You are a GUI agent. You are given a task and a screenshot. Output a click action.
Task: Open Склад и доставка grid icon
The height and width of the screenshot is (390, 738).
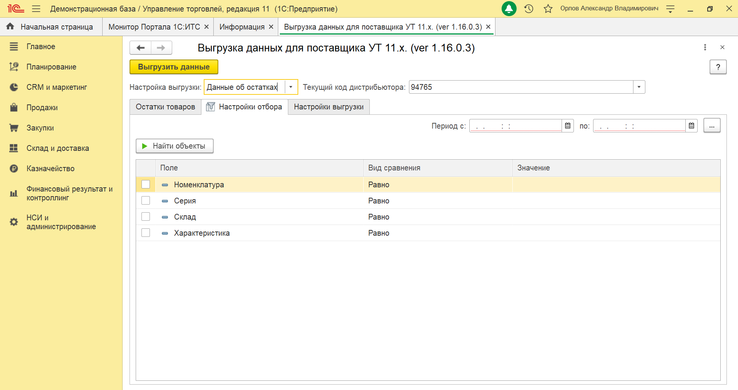pyautogui.click(x=14, y=148)
